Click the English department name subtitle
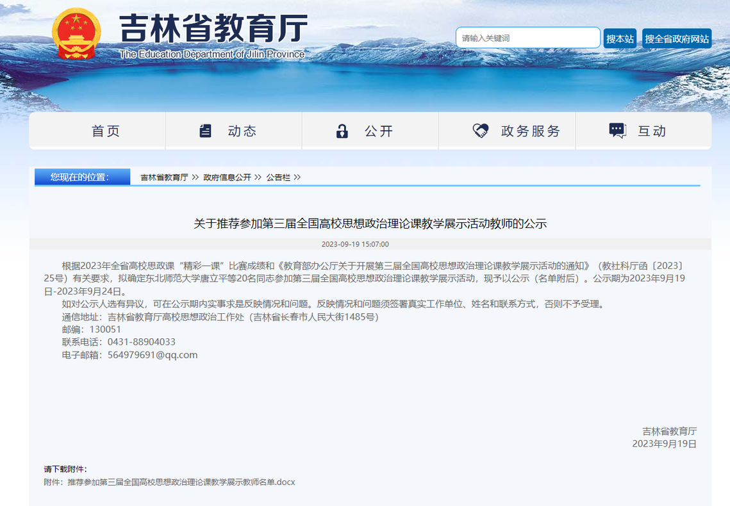This screenshot has height=506, width=730. tap(212, 54)
